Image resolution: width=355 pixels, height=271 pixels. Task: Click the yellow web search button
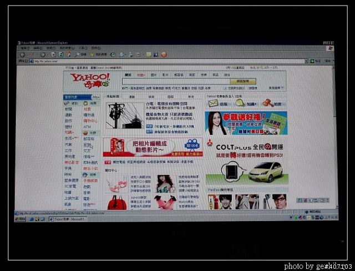tap(243, 81)
